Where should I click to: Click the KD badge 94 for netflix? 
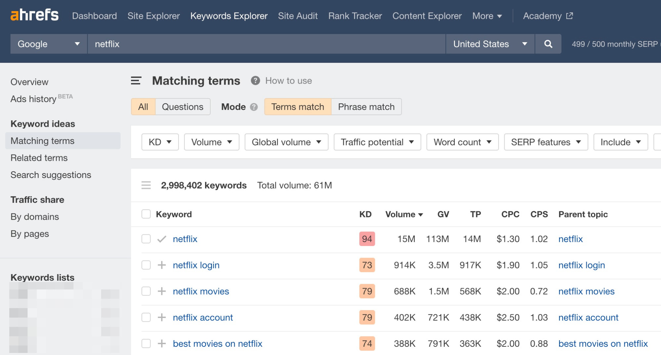(367, 239)
